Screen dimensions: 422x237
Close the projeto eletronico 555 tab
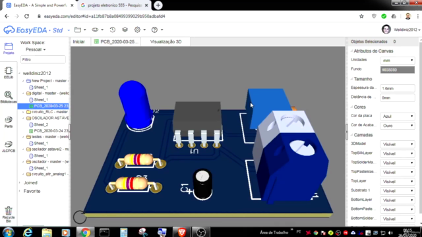pyautogui.click(x=146, y=5)
